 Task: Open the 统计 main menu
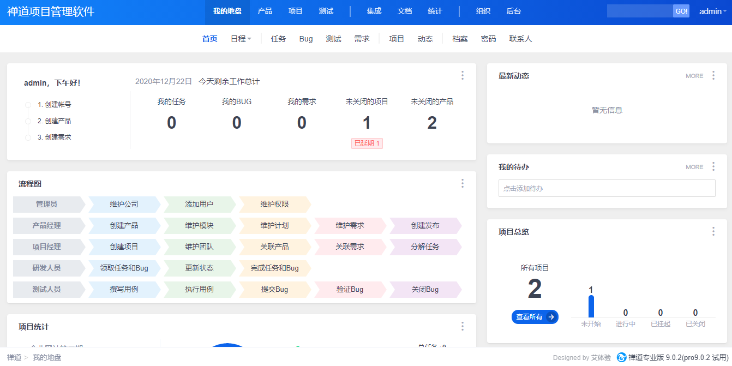[435, 11]
